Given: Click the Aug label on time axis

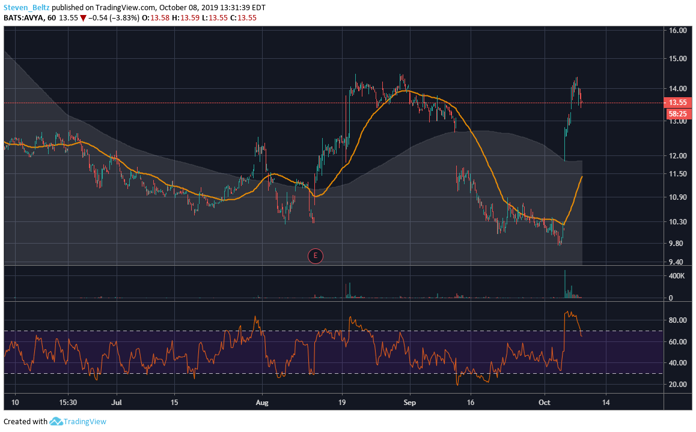Looking at the screenshot, I should tap(262, 403).
